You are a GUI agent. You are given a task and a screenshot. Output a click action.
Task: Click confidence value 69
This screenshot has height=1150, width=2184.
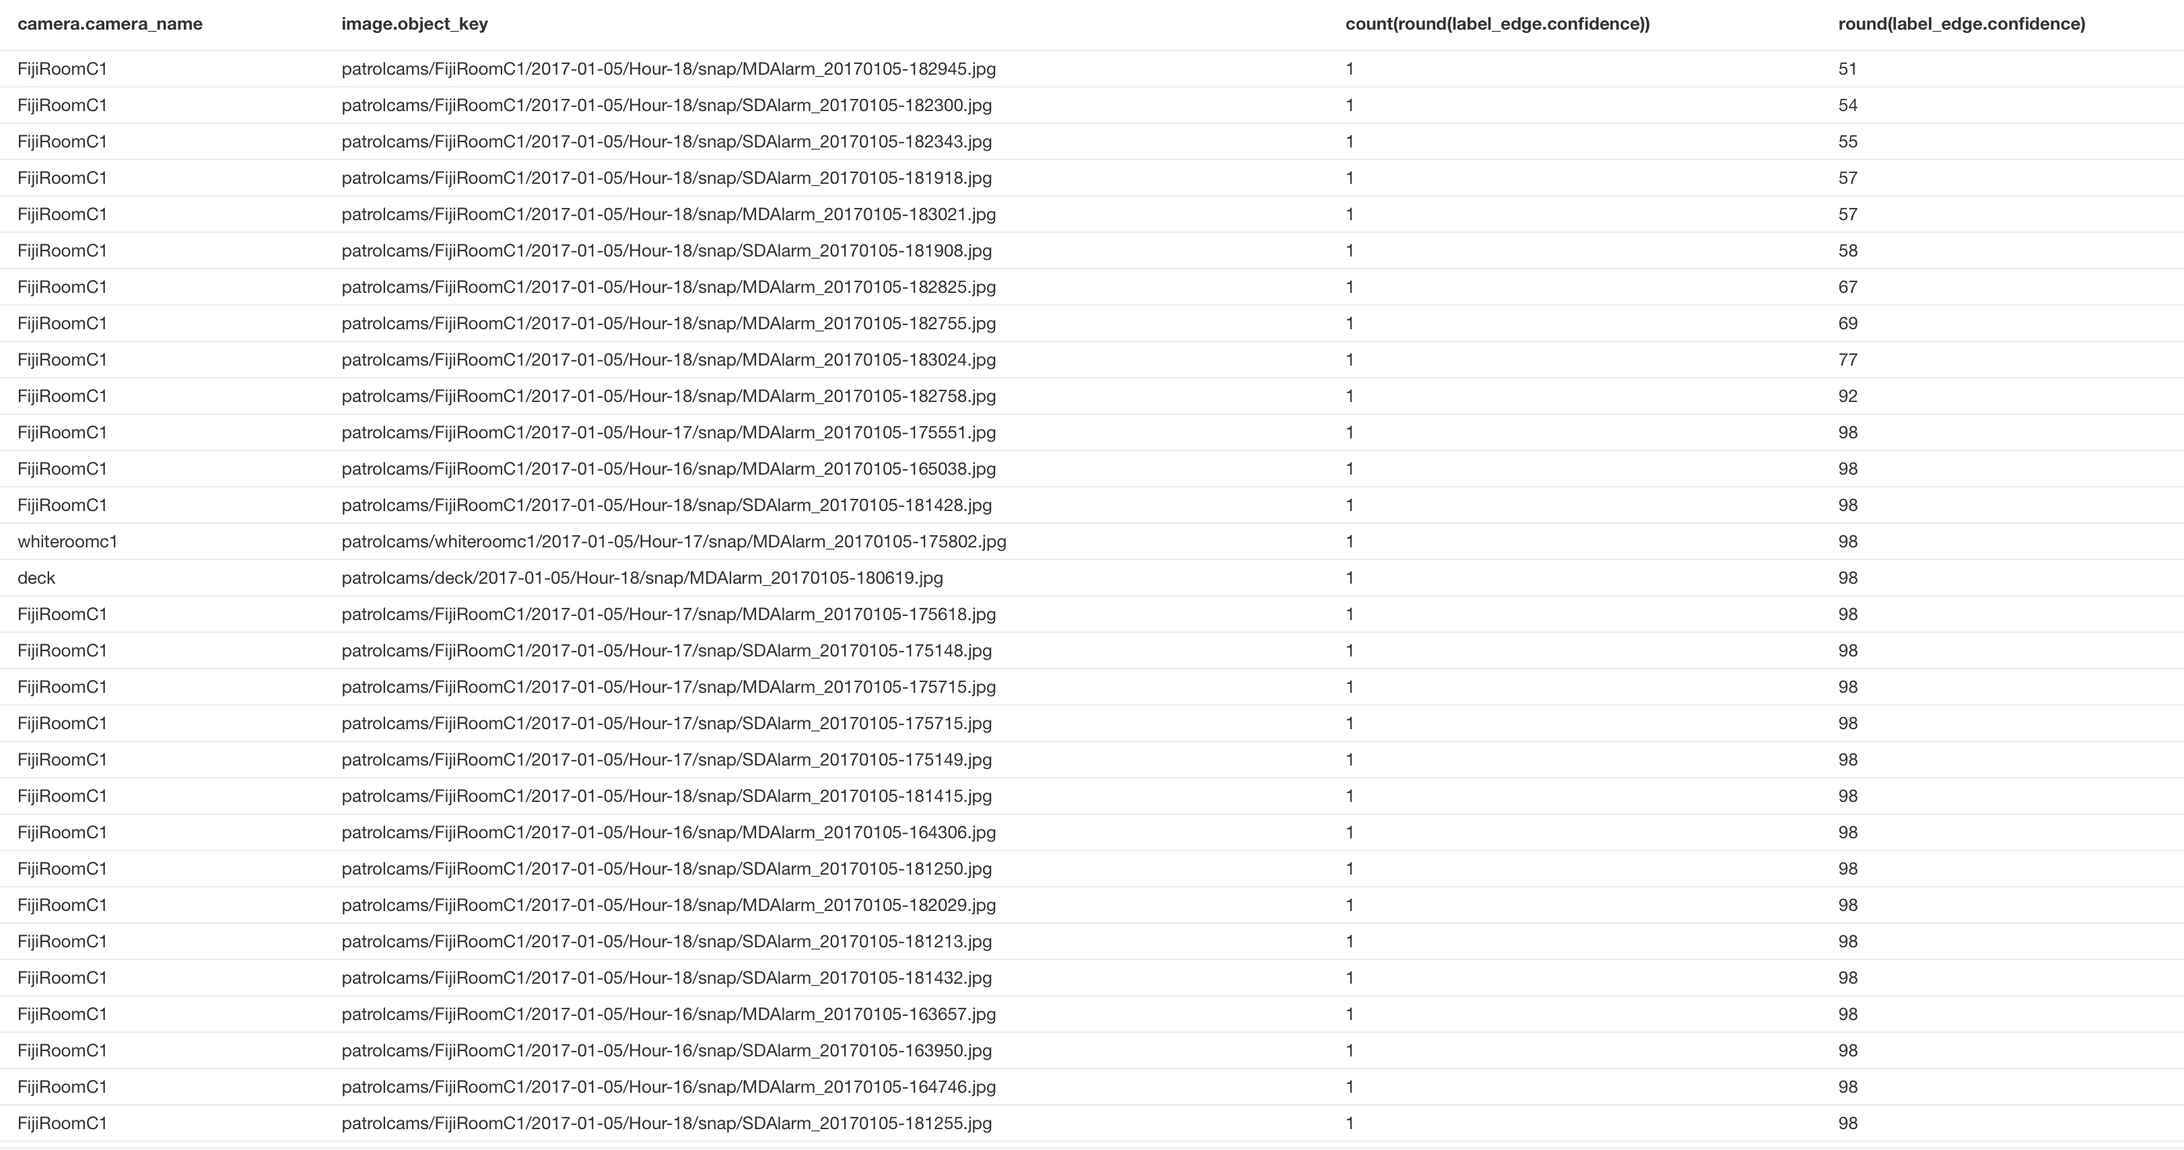coord(1847,324)
